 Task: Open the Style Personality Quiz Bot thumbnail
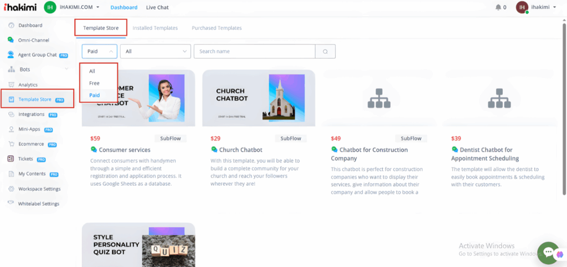(138, 244)
